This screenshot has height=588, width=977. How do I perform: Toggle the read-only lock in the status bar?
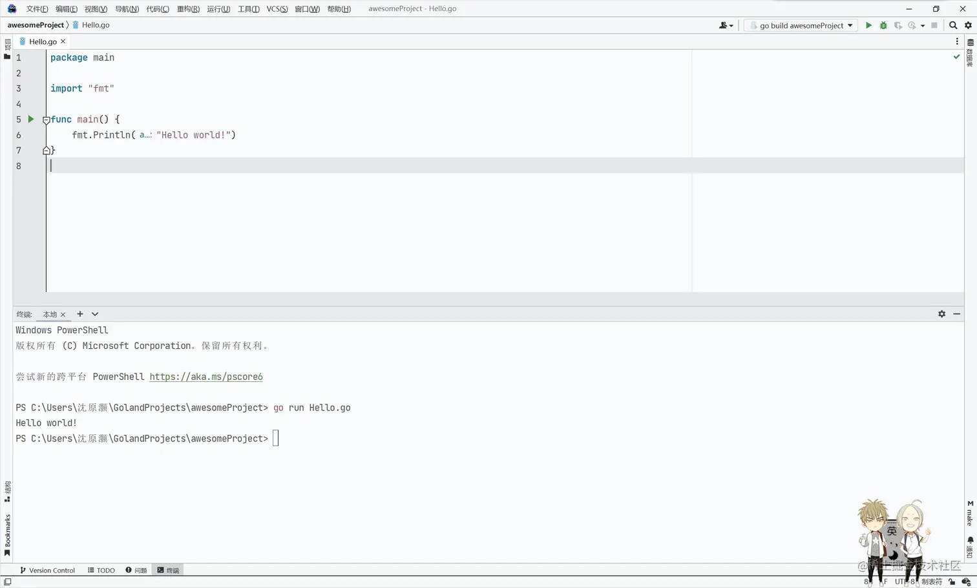pyautogui.click(x=952, y=582)
